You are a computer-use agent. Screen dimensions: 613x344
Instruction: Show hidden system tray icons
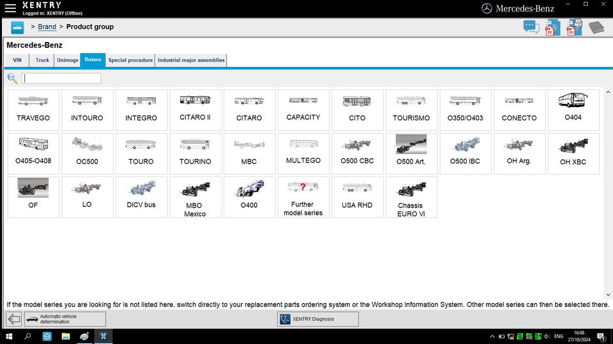click(492, 336)
